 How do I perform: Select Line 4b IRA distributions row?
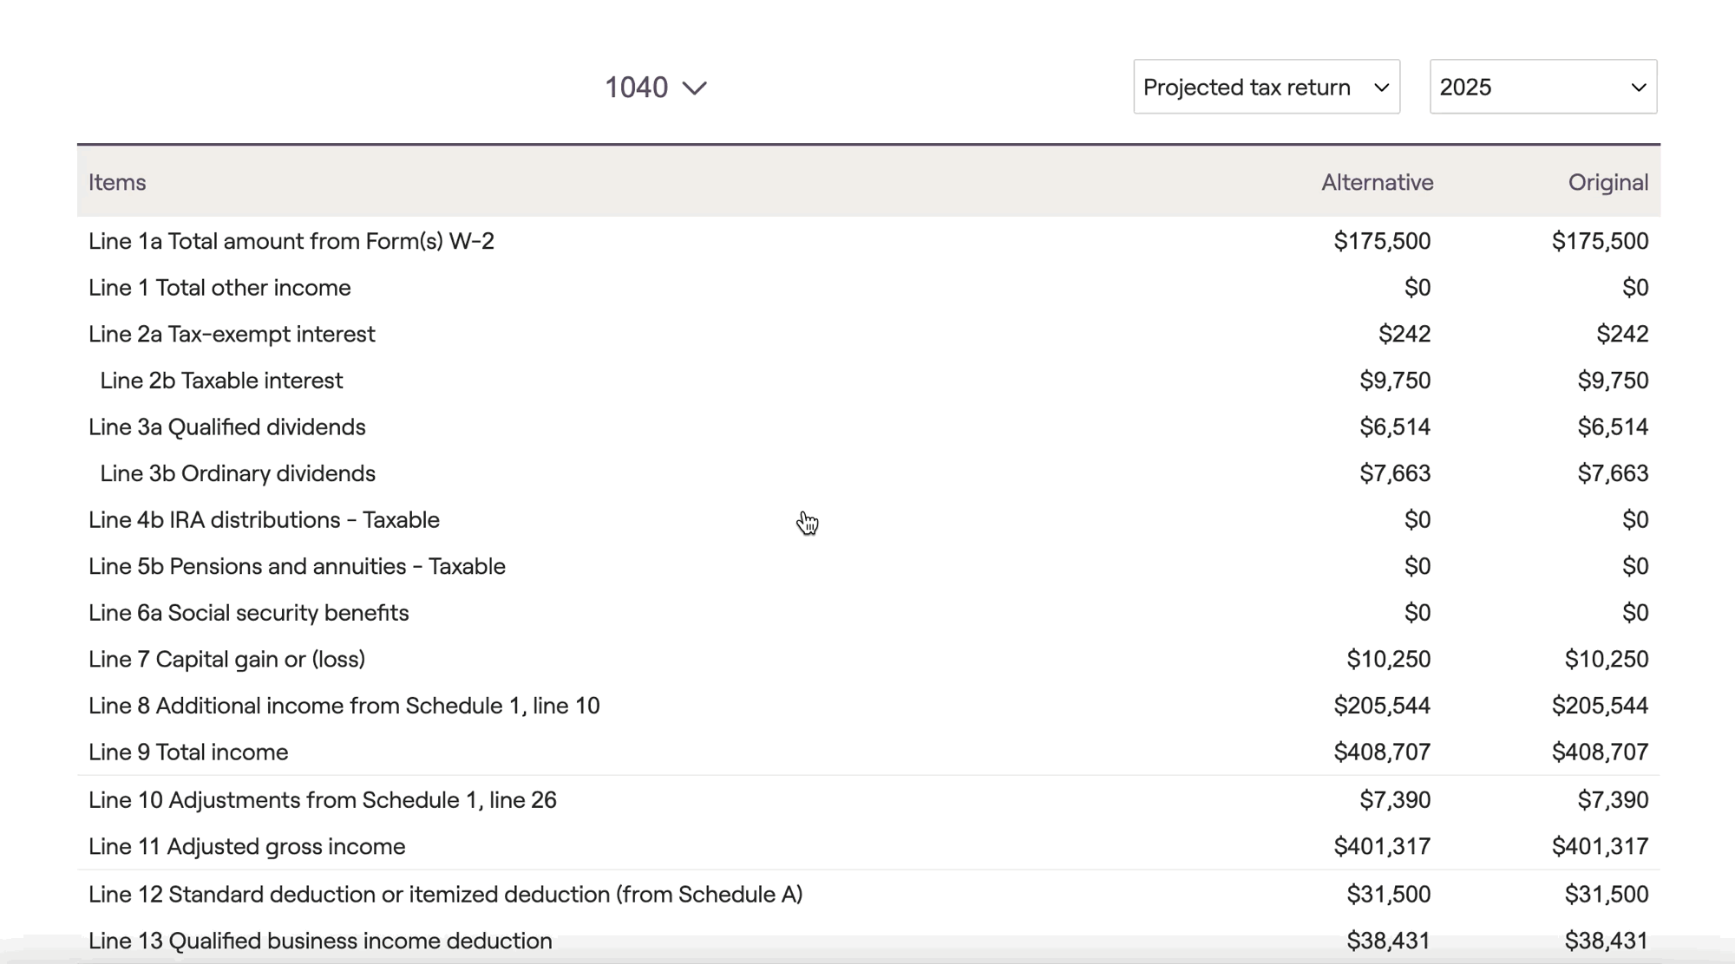click(264, 520)
